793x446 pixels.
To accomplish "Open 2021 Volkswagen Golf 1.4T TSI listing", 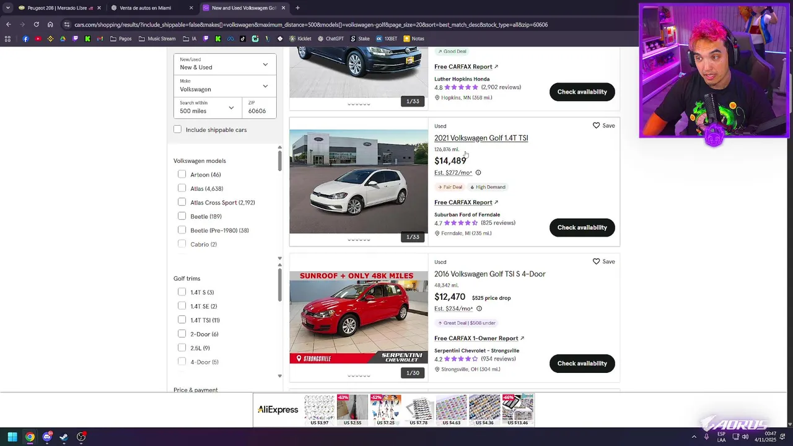I will point(481,138).
